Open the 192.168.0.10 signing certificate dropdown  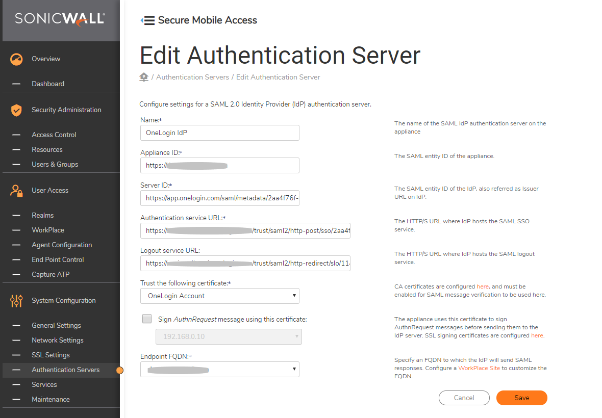coord(228,336)
